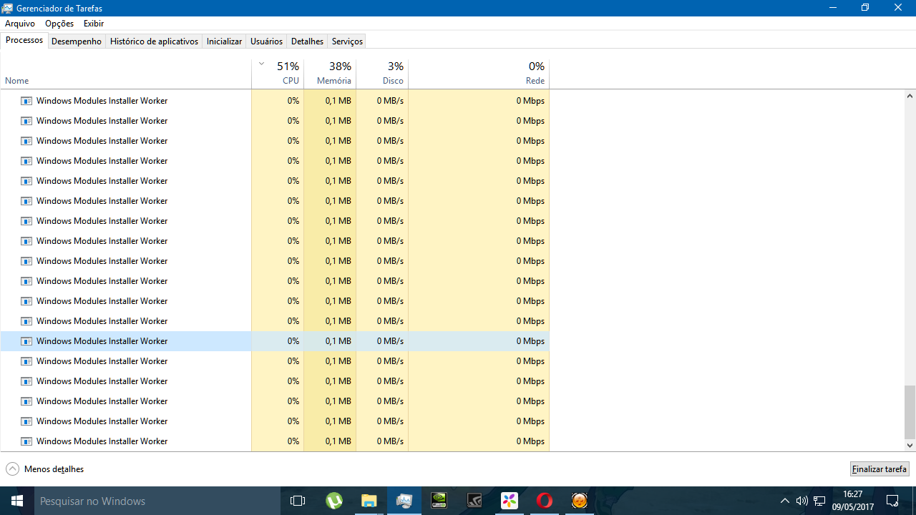Open Opera browser from the taskbar
Viewport: 916px width, 515px height.
[x=544, y=501]
